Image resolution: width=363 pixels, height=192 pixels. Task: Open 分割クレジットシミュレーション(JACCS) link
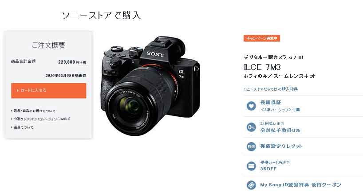42,119
